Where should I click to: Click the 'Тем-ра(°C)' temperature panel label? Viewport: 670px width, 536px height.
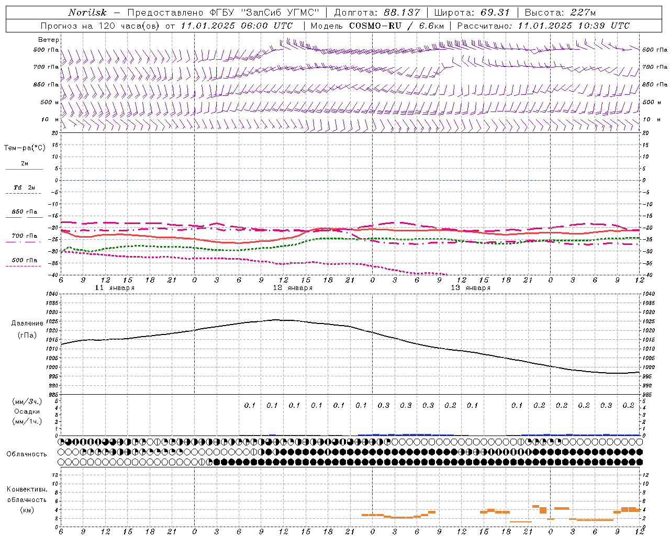pyautogui.click(x=25, y=148)
